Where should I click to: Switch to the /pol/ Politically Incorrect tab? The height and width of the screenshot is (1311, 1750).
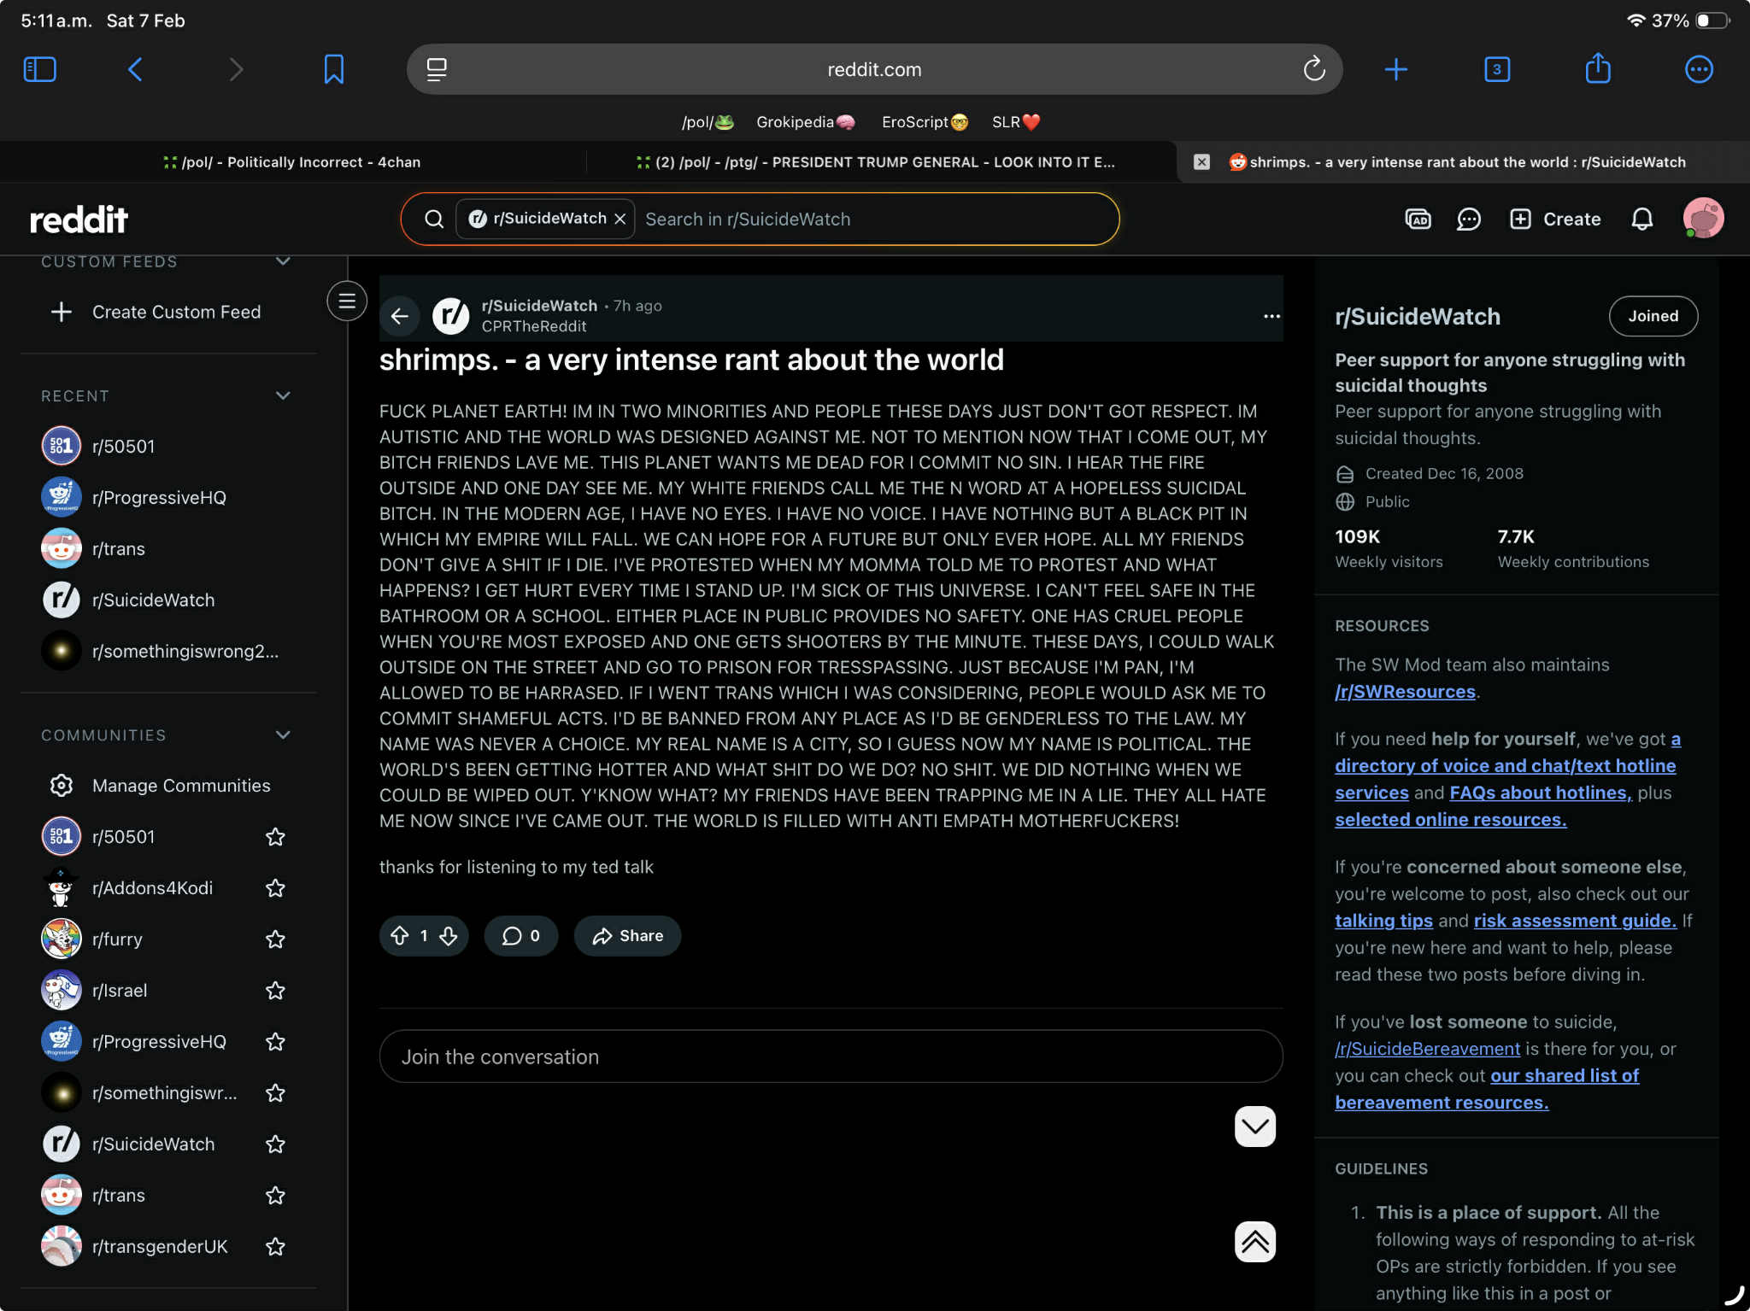point(292,162)
